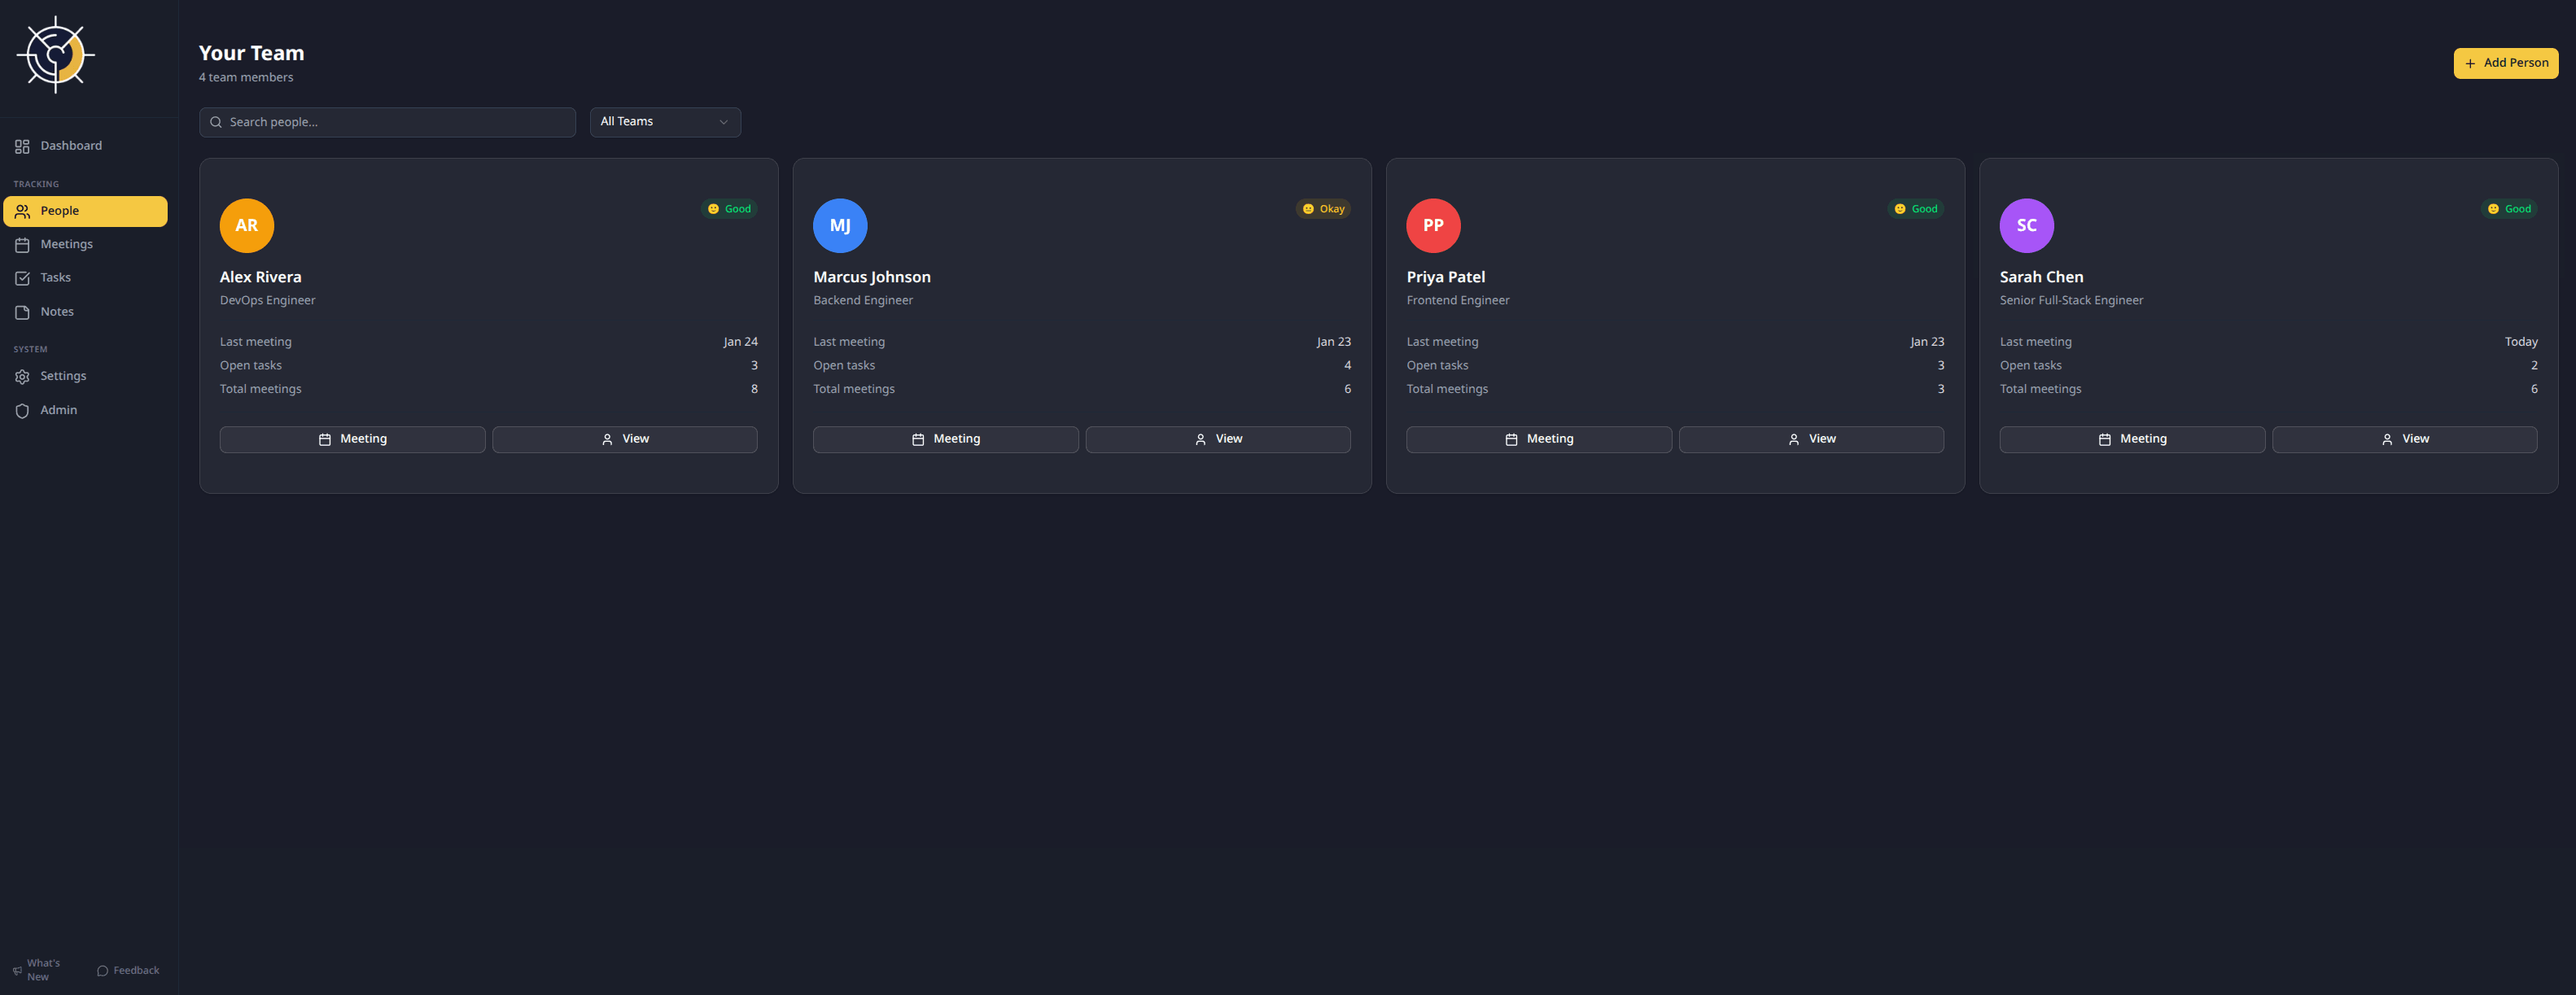This screenshot has width=2576, height=995.
Task: Click the Add Person button
Action: (2505, 62)
